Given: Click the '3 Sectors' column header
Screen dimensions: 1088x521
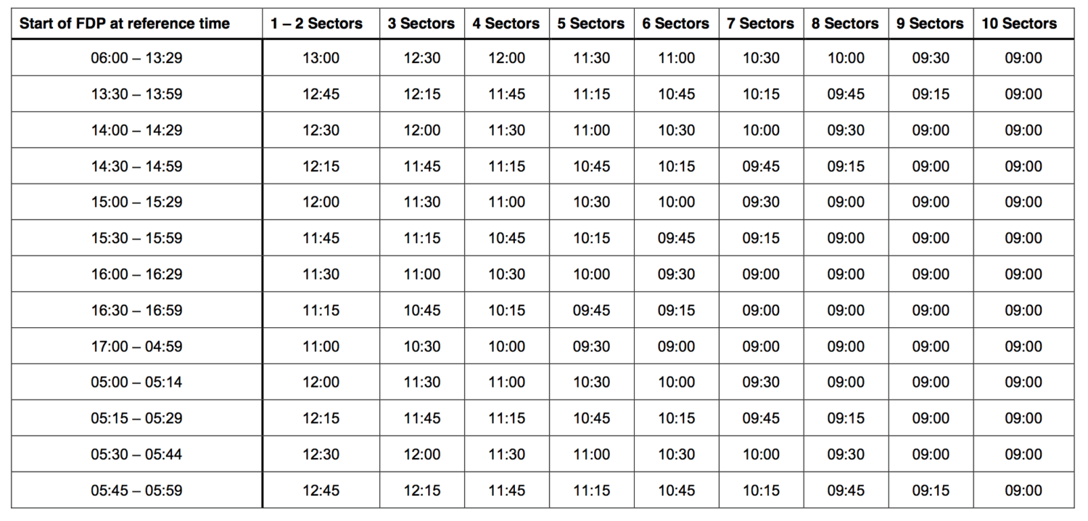Looking at the screenshot, I should tap(421, 23).
